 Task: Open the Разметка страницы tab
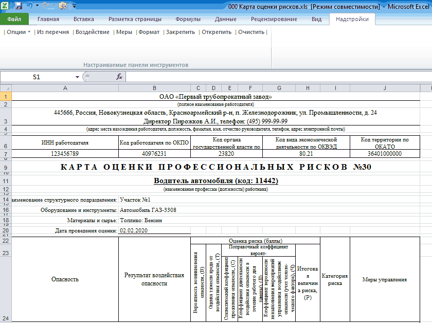point(135,19)
